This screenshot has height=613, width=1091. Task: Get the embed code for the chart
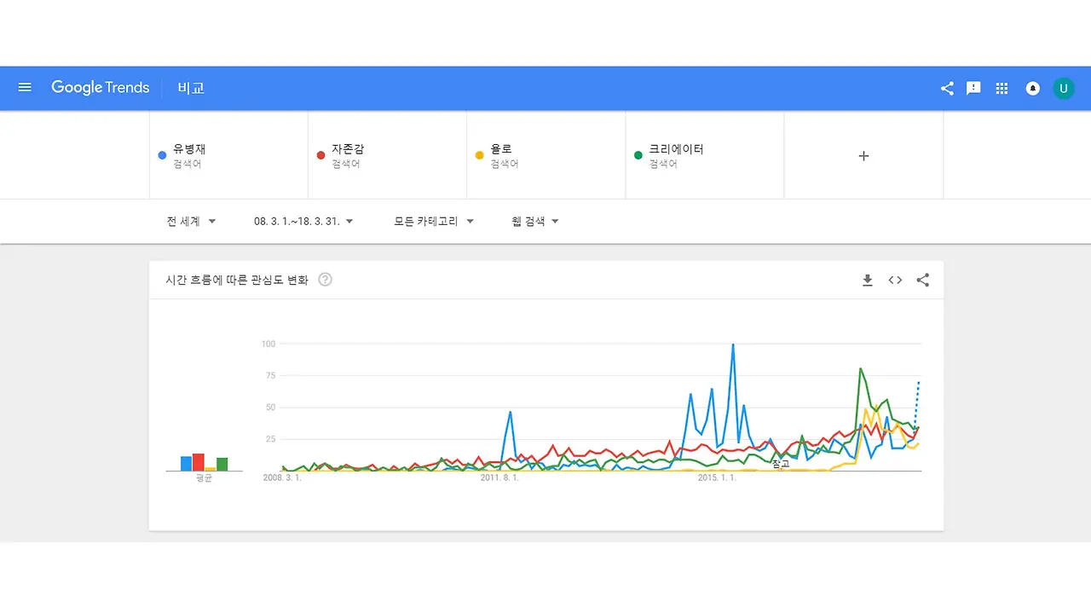[x=894, y=279]
